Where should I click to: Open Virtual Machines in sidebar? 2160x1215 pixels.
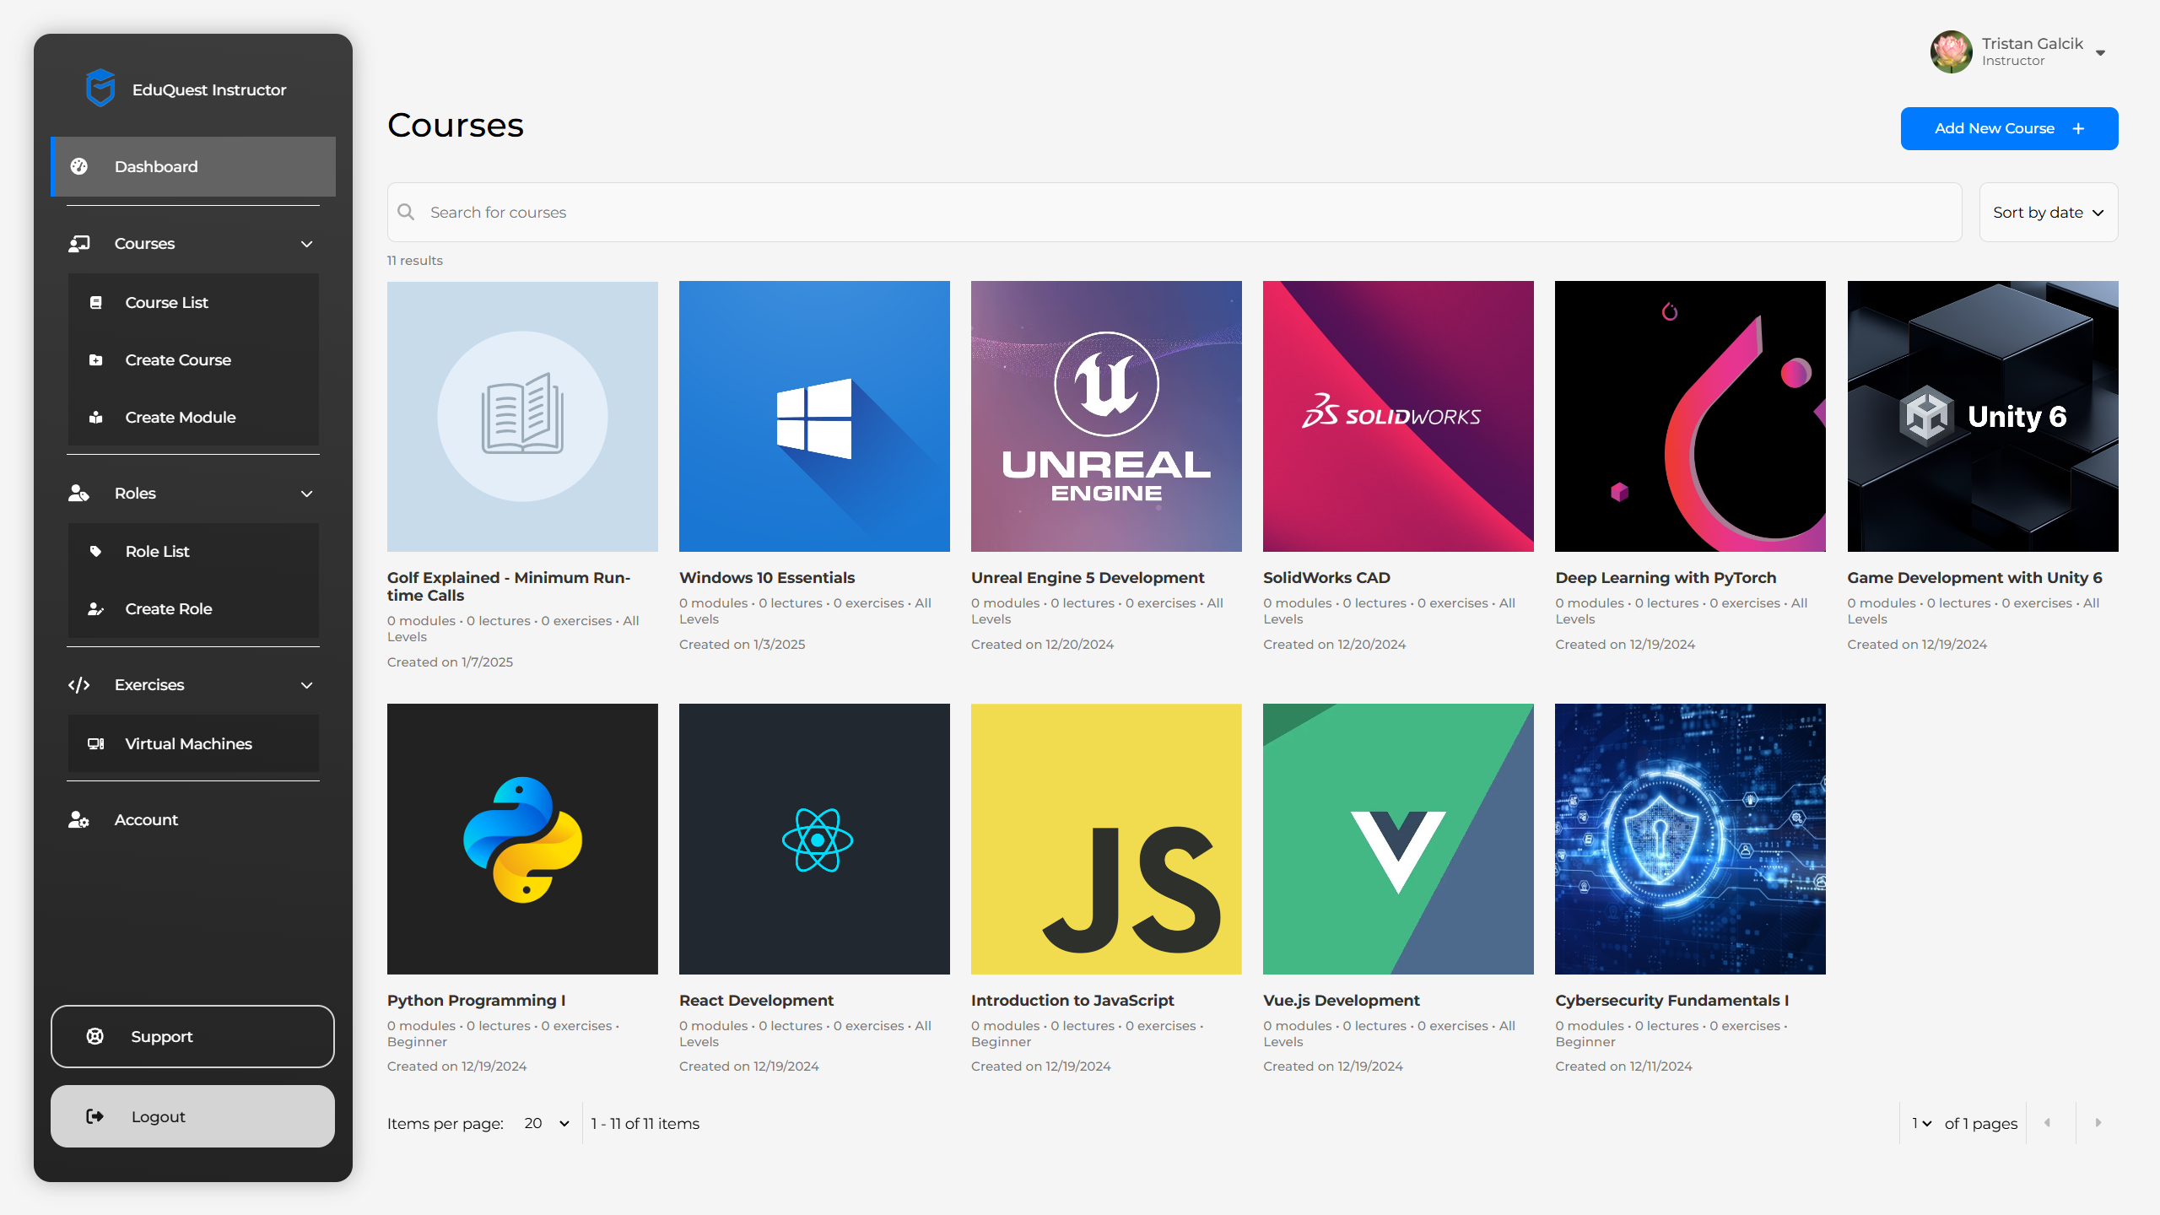point(193,743)
